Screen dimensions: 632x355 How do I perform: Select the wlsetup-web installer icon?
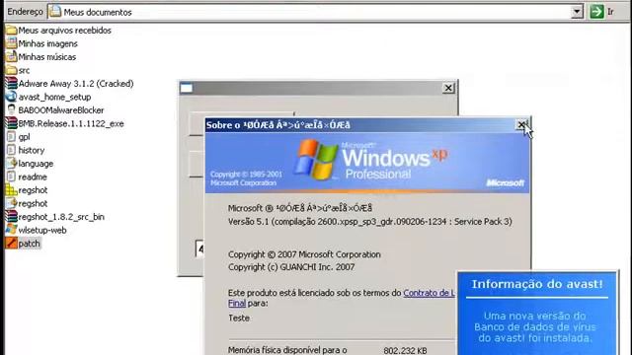coord(11,230)
